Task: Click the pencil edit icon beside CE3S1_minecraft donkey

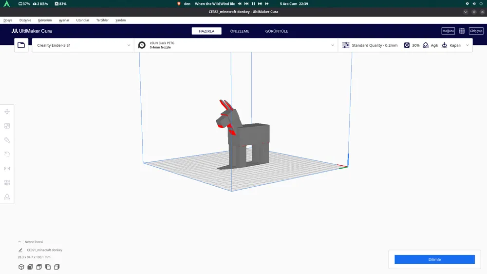Action: [20, 250]
